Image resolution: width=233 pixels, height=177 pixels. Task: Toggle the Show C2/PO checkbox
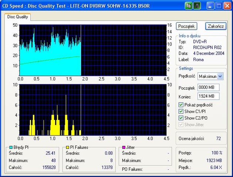[181, 118]
